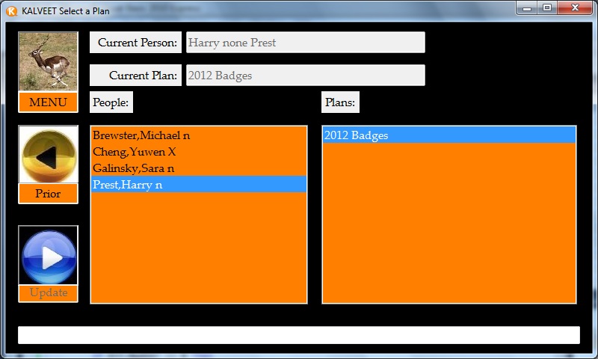
Task: Close the KALVEET Select a Plan window
Action: point(574,8)
